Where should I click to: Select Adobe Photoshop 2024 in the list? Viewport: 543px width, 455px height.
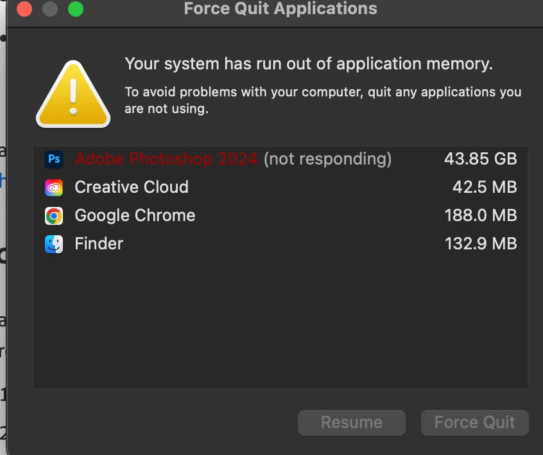coord(280,159)
